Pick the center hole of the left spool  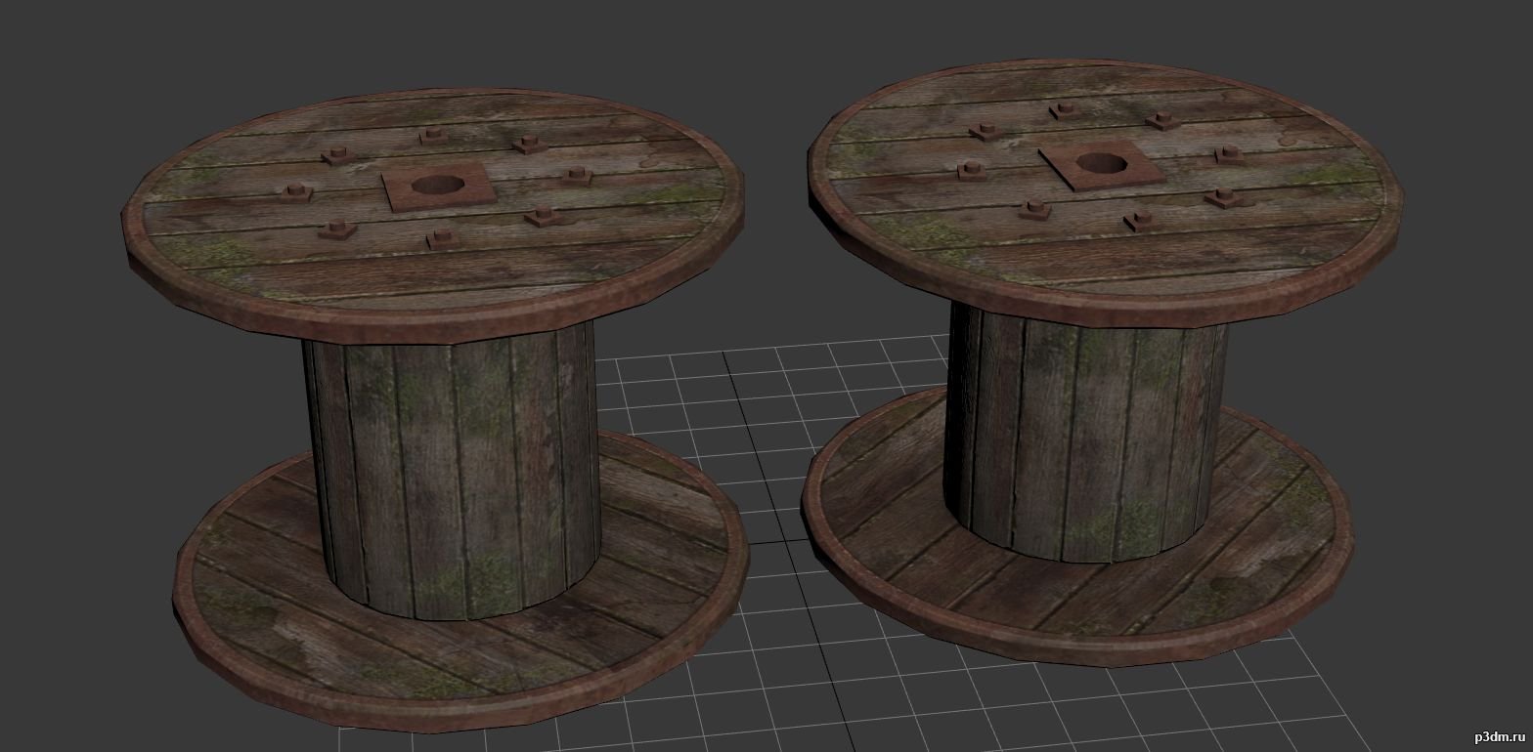click(x=429, y=185)
